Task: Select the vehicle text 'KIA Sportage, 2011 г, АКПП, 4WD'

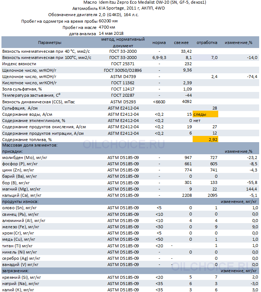Action: point(132,8)
